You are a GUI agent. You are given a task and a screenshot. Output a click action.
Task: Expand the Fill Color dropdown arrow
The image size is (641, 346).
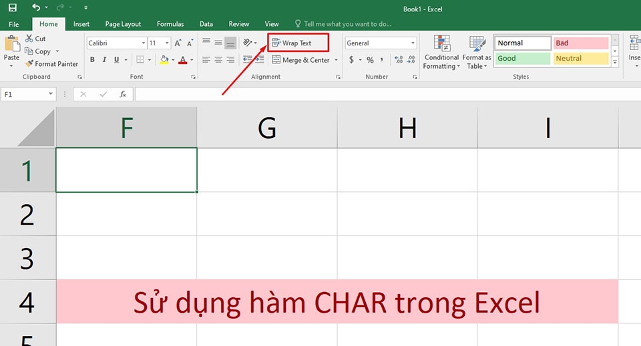[x=173, y=60]
